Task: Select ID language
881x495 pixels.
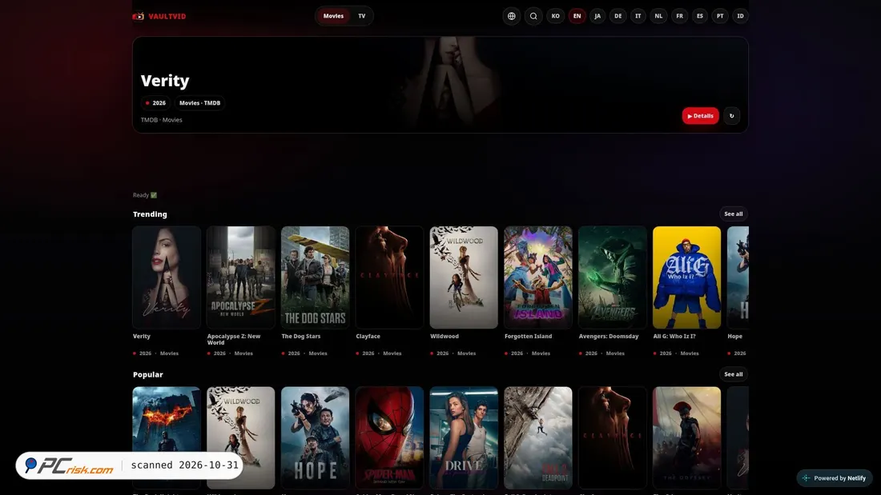Action: pos(740,16)
